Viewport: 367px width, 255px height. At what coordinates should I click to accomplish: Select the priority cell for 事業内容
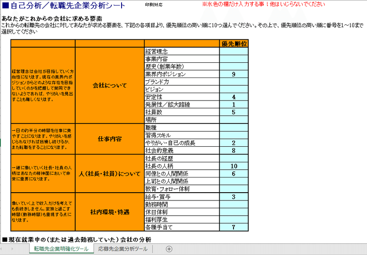click(234, 59)
